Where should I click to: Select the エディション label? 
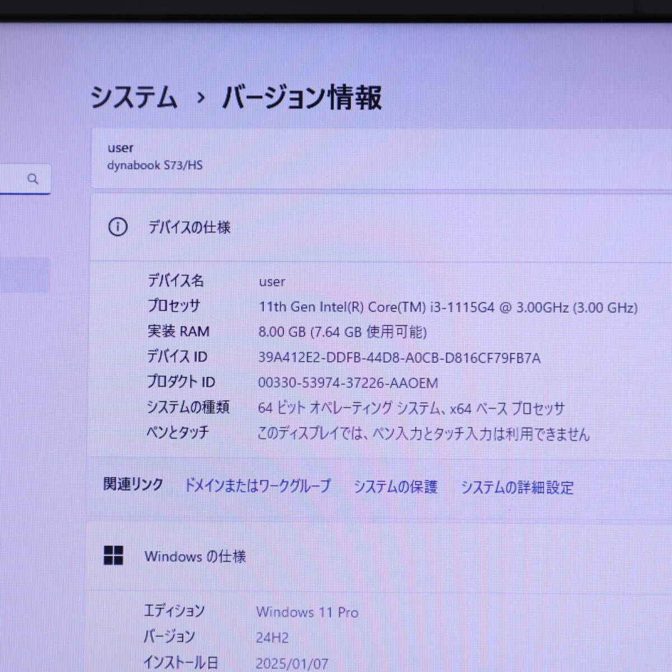pos(174,610)
